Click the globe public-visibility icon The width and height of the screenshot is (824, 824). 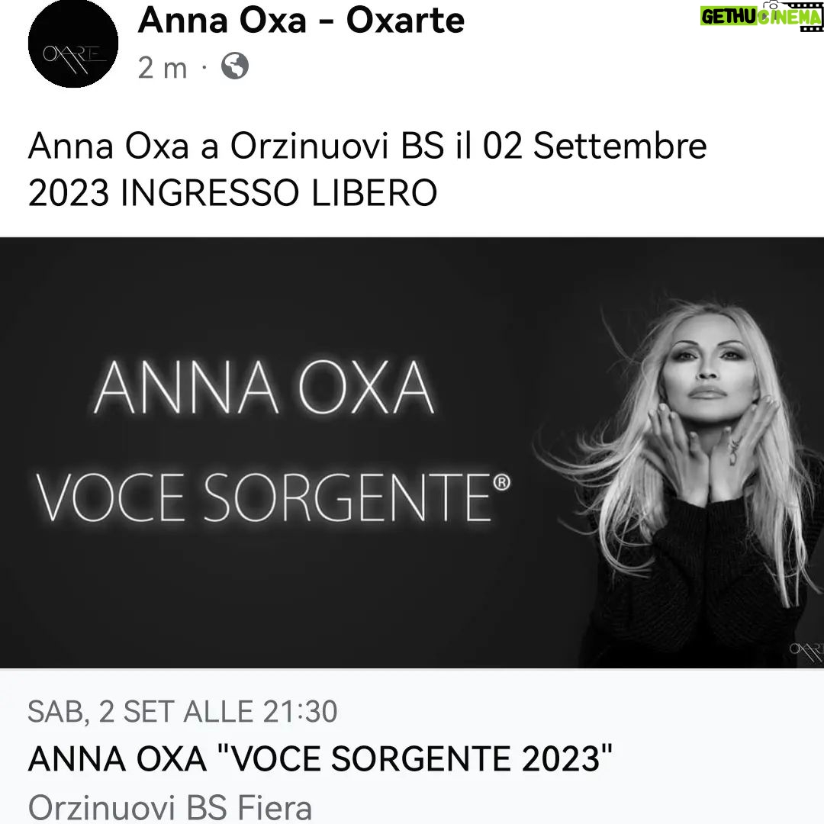[x=234, y=66]
